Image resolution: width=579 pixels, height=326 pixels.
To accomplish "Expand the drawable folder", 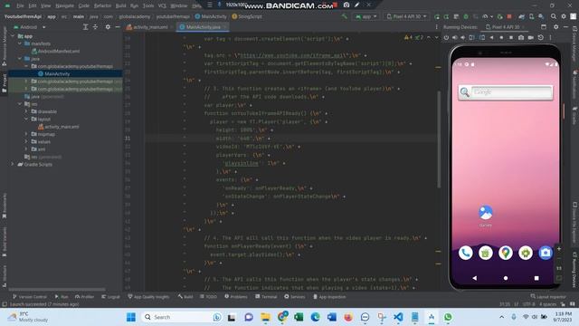I will coord(26,111).
